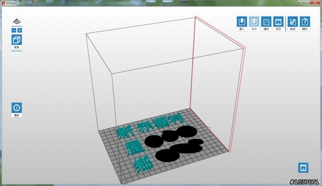322x186 pixels.
Task: Click the Import label 匯入 under the icon
Action: (x=242, y=29)
